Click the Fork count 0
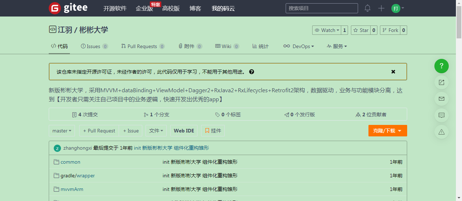Screen dimensions: 462x201 404,30
